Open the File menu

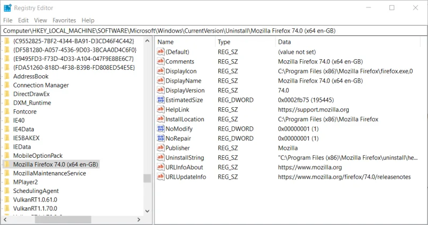point(7,20)
